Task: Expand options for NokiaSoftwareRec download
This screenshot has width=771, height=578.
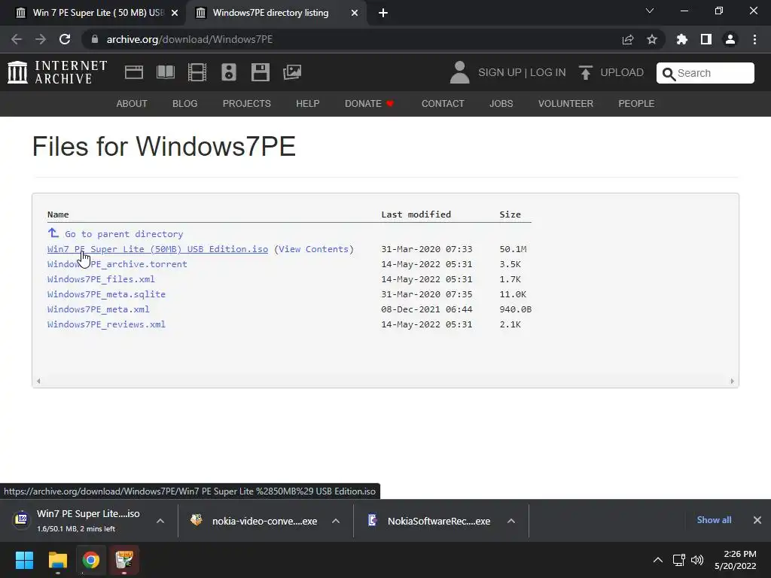Action: point(511,521)
